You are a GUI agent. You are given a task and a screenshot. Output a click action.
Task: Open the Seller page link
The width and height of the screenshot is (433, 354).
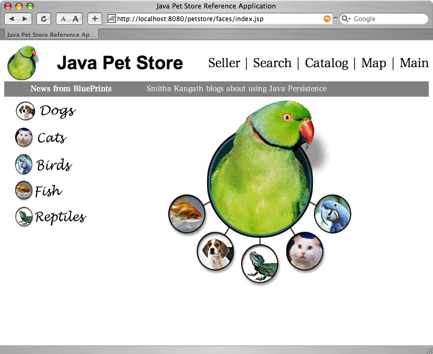tap(224, 63)
